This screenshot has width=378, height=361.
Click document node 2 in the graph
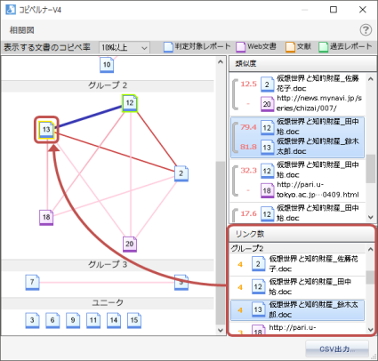tap(181, 173)
